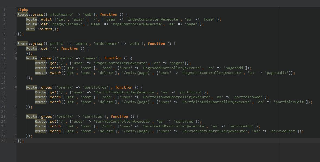Fold the closure starting on line 9
Image resolution: width=320 pixels, height=162 pixels.
click(x=16, y=49)
